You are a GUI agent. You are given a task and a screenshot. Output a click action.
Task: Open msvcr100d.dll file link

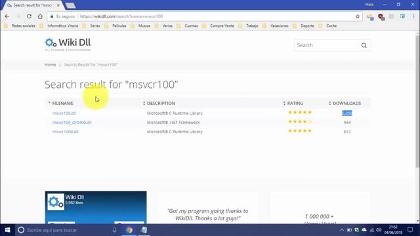point(66,132)
